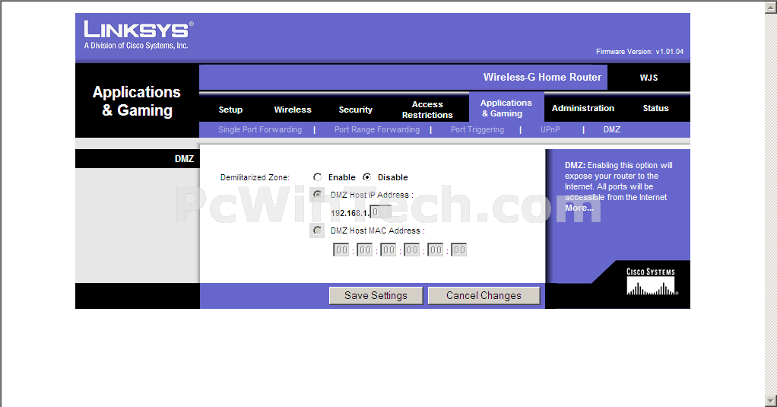Click the Wireless-G Home Router title
The width and height of the screenshot is (777, 407).
pyautogui.click(x=542, y=78)
